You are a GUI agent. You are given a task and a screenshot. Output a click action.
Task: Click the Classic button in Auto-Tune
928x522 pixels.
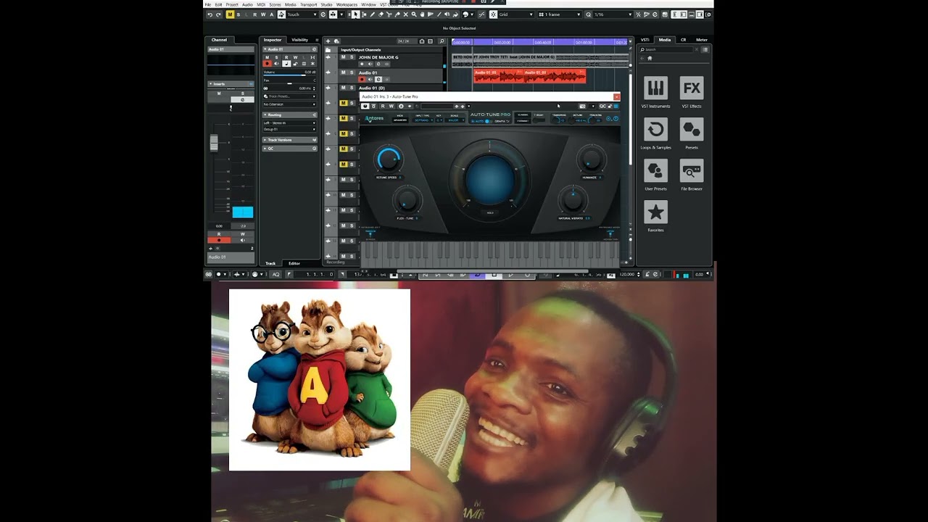click(x=523, y=115)
